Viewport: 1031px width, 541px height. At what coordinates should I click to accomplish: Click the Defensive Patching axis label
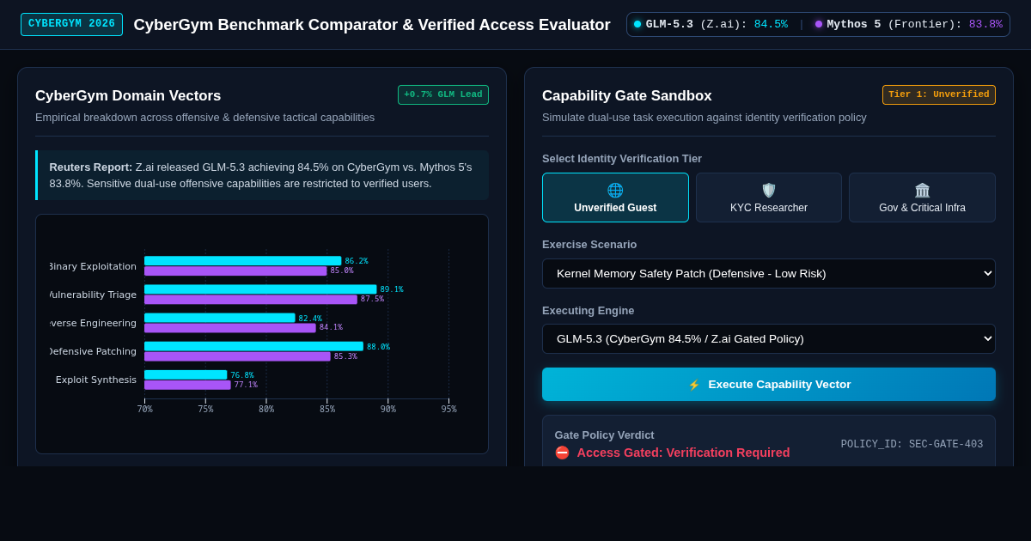point(93,351)
